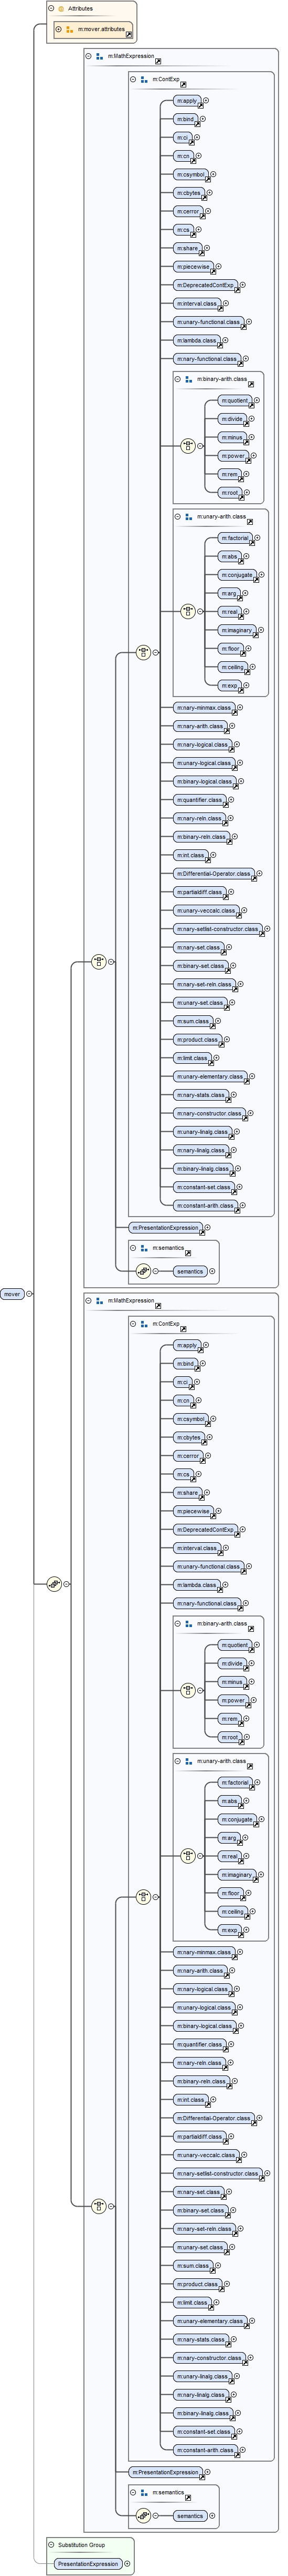
Task: Click the first m:binary-arith.class choice compositor icon
Action: (187, 446)
